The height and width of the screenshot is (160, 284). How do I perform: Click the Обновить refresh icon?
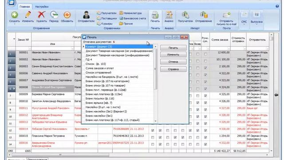click(x=67, y=15)
